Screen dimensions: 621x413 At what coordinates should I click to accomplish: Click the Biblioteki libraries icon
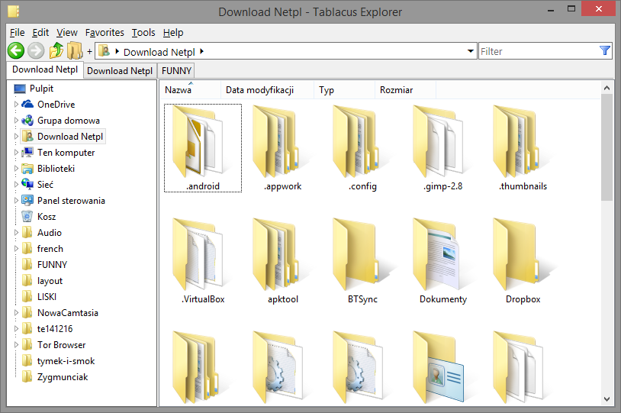(x=27, y=169)
